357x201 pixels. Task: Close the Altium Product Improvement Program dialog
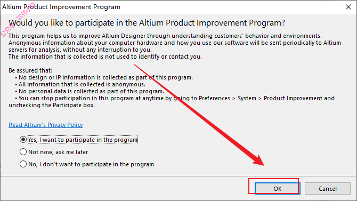(348, 7)
